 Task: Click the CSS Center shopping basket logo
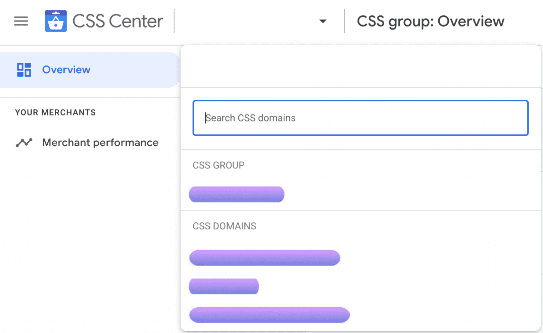56,21
